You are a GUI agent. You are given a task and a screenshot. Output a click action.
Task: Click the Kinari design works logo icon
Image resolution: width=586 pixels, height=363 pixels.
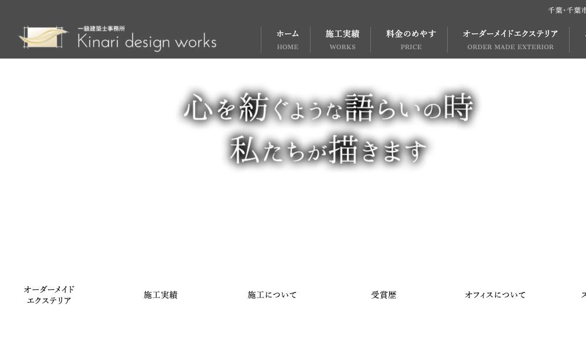(x=44, y=37)
